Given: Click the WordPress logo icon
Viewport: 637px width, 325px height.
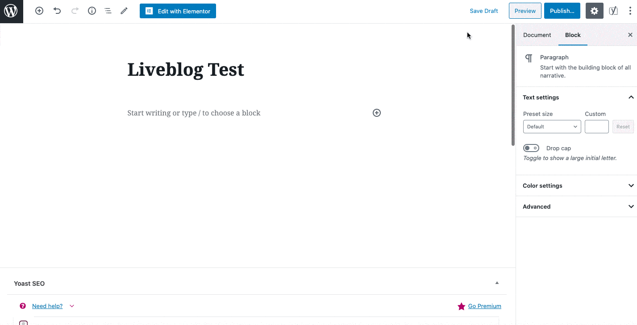Looking at the screenshot, I should (x=11, y=11).
